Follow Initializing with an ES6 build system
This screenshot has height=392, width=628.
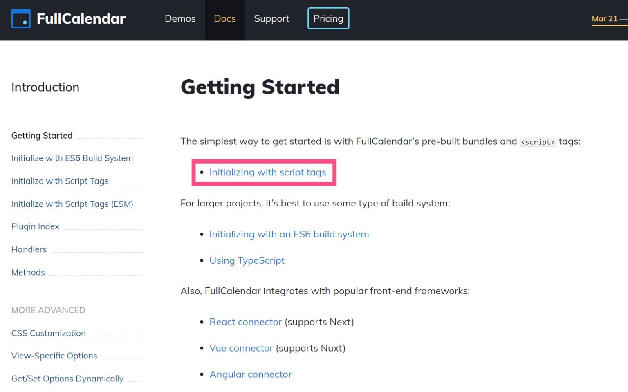point(289,234)
